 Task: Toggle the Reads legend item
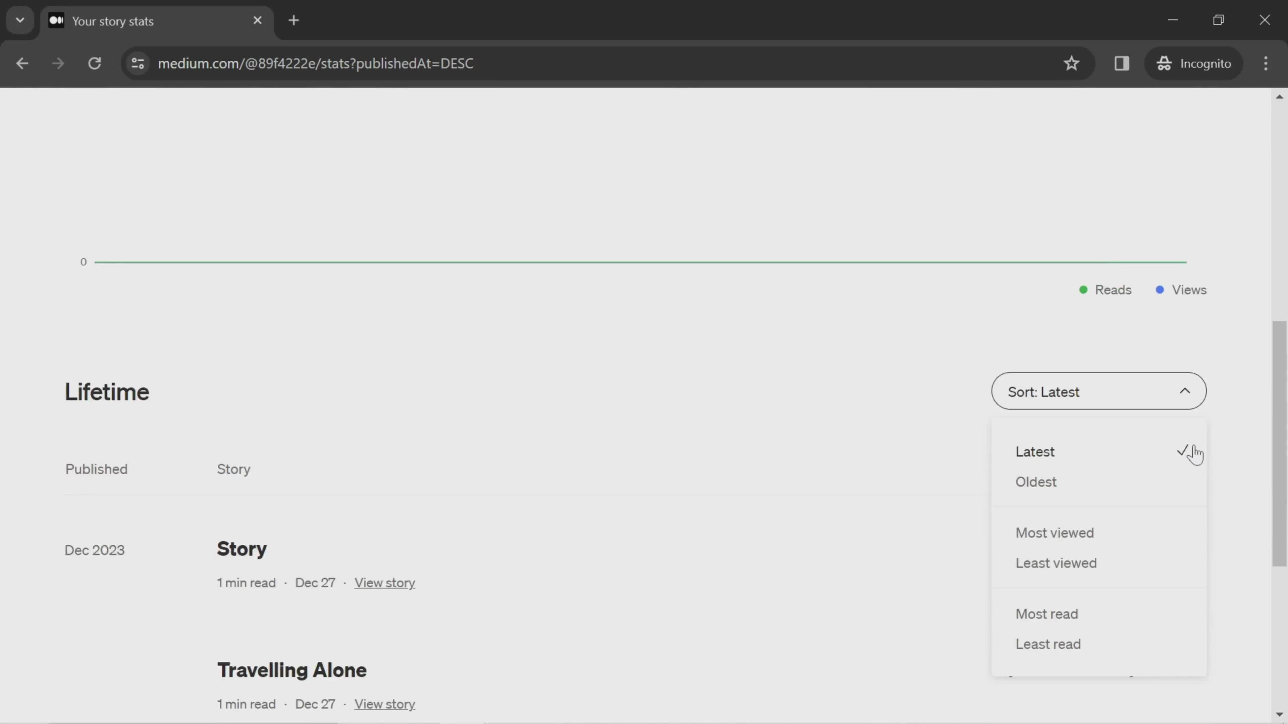tap(1105, 290)
